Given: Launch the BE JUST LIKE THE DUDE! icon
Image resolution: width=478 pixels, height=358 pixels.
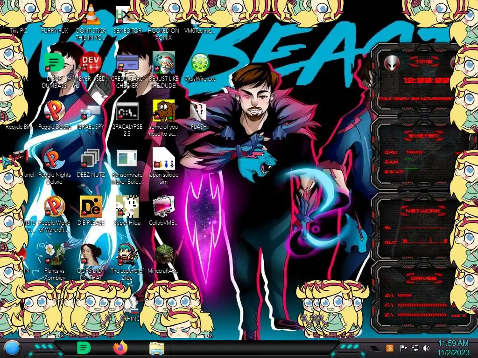Looking at the screenshot, I should (x=164, y=63).
